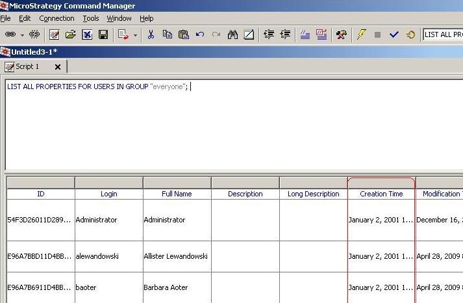
Task: Click the diagonal line page icon
Action: (x=249, y=34)
